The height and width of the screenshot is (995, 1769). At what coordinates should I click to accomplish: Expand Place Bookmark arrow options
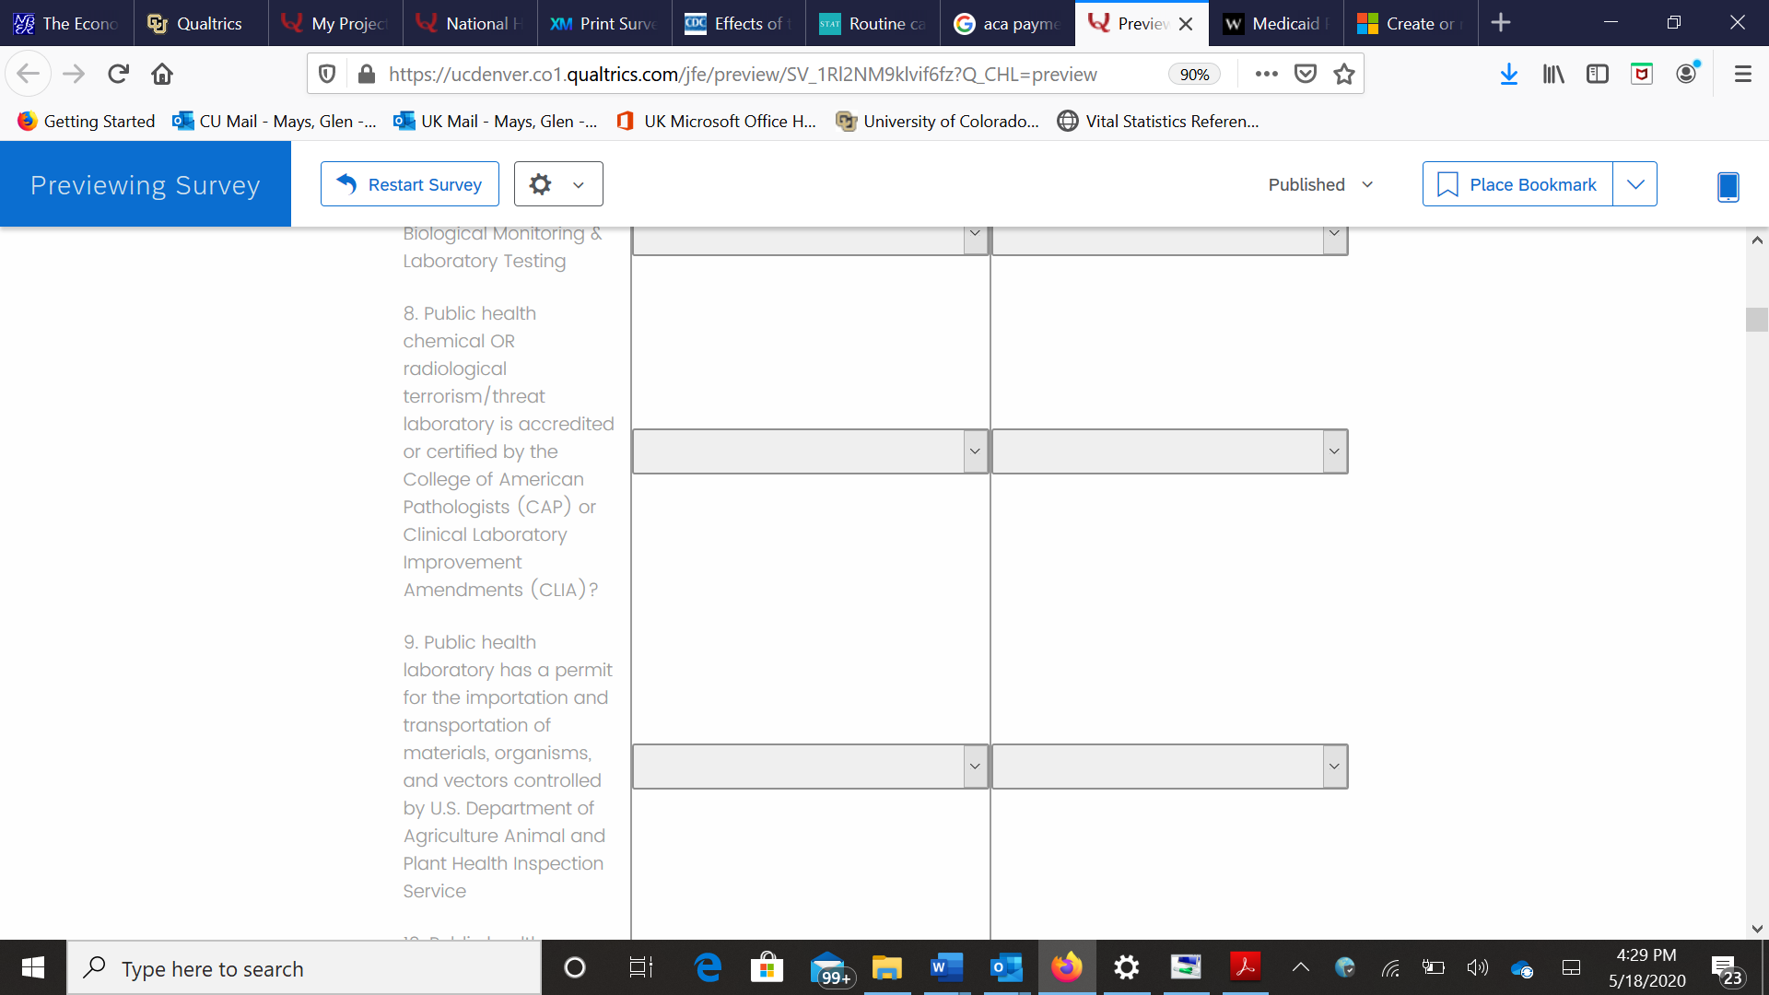pos(1635,184)
